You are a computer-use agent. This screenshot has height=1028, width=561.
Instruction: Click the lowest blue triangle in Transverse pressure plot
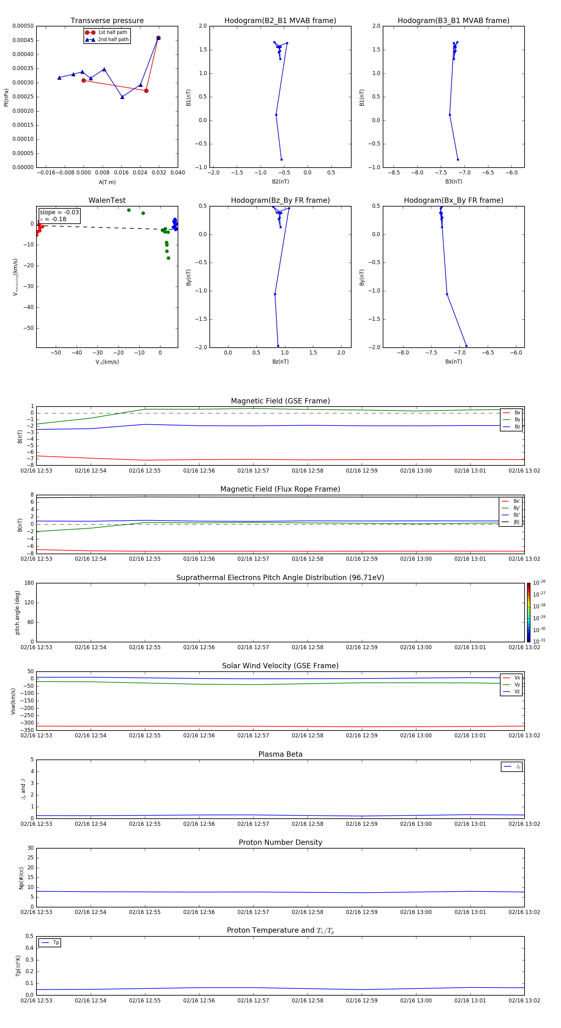tap(122, 97)
